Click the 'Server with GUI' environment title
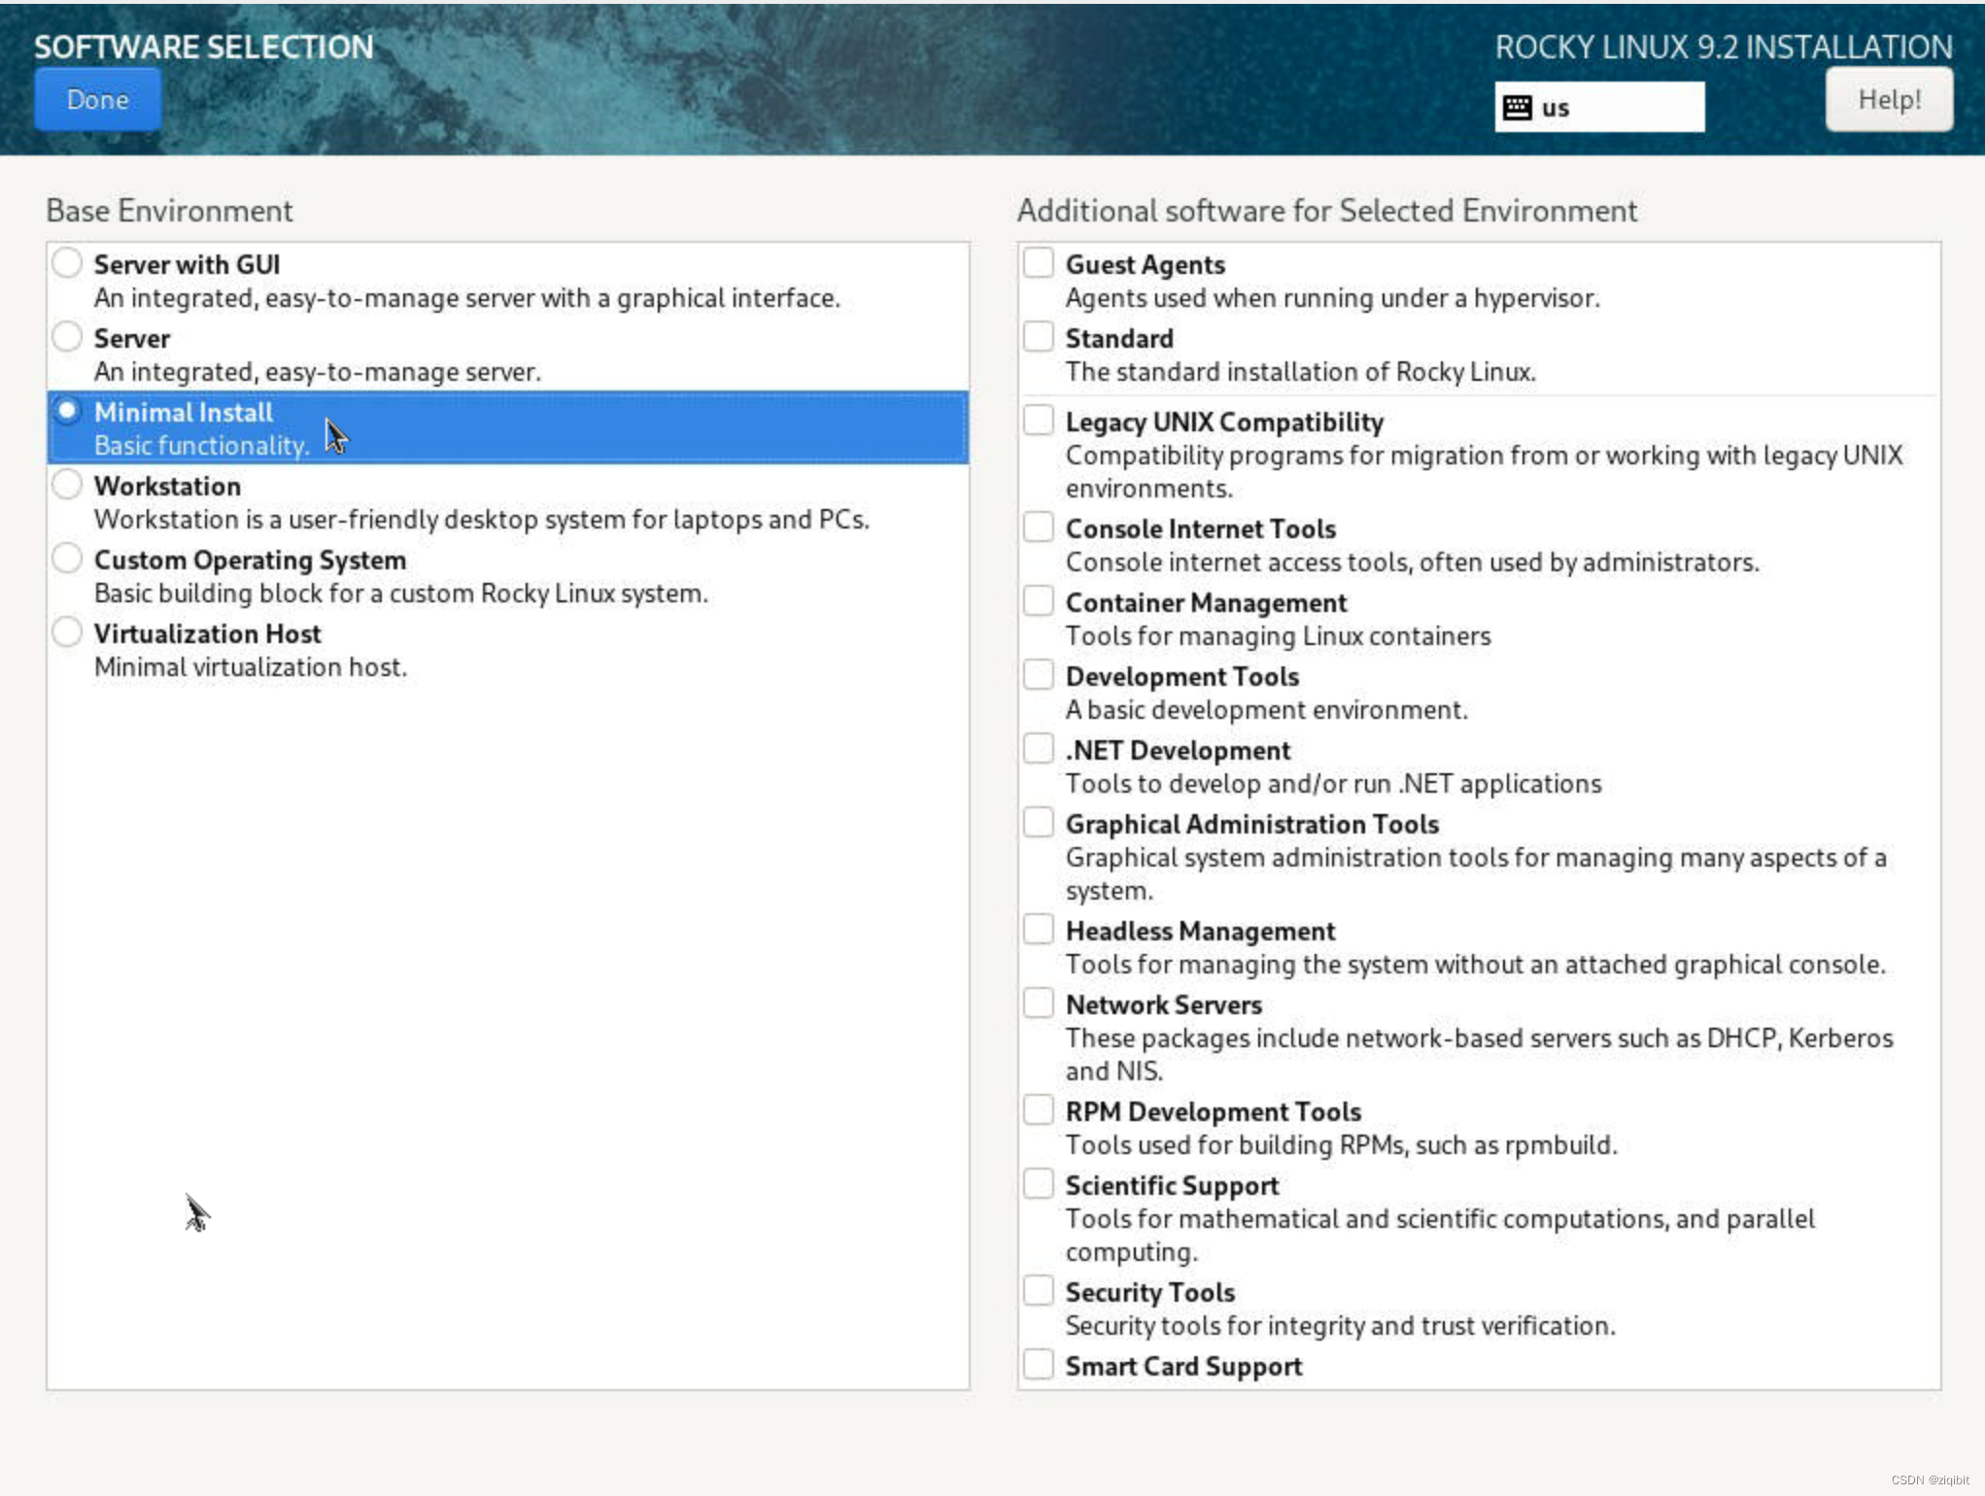 [187, 264]
